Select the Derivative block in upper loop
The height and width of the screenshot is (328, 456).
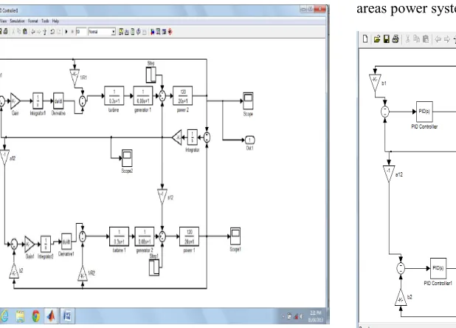click(58, 100)
